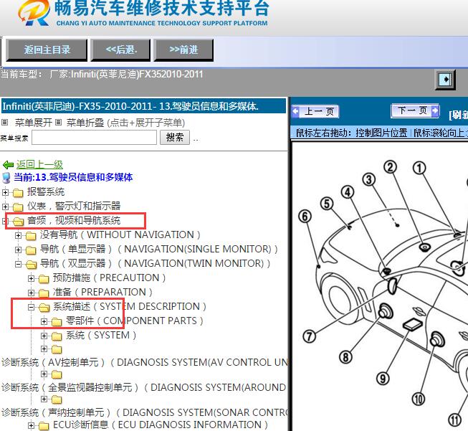Viewport: 468px width, 431px height.
Task: Select 报警系统 tree item
Action: [46, 191]
